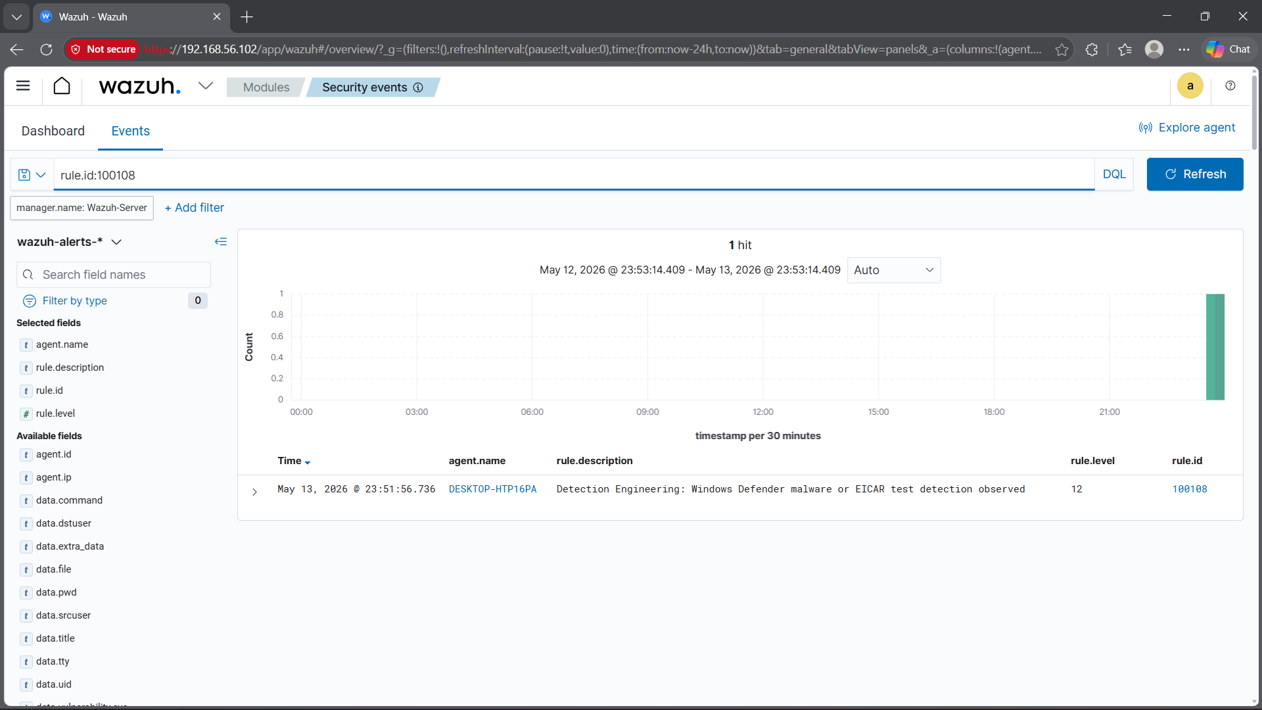Toggle DQL query language
Screen dimensions: 1262x710
1114,174
